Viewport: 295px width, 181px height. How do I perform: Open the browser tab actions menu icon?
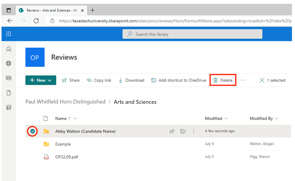tap(9, 10)
